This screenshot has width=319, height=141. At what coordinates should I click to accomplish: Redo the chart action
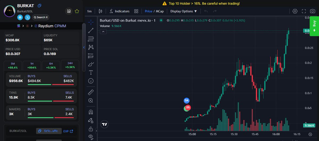pos(215,11)
